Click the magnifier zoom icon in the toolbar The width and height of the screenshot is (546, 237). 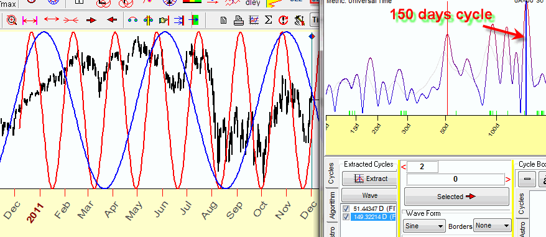point(11,20)
